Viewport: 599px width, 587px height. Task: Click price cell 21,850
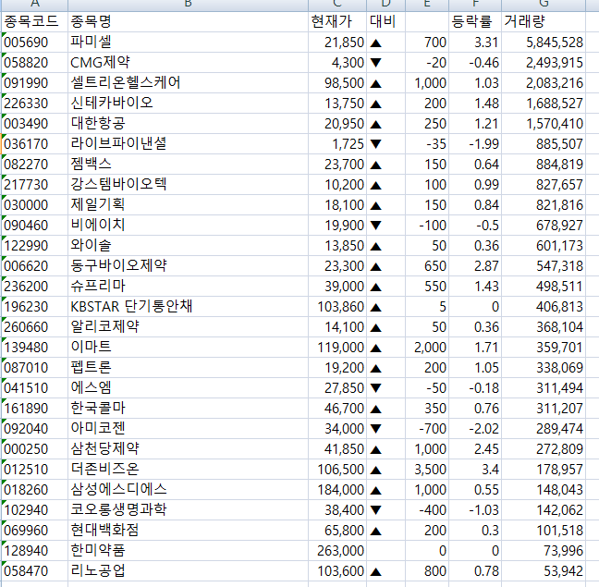(x=337, y=42)
